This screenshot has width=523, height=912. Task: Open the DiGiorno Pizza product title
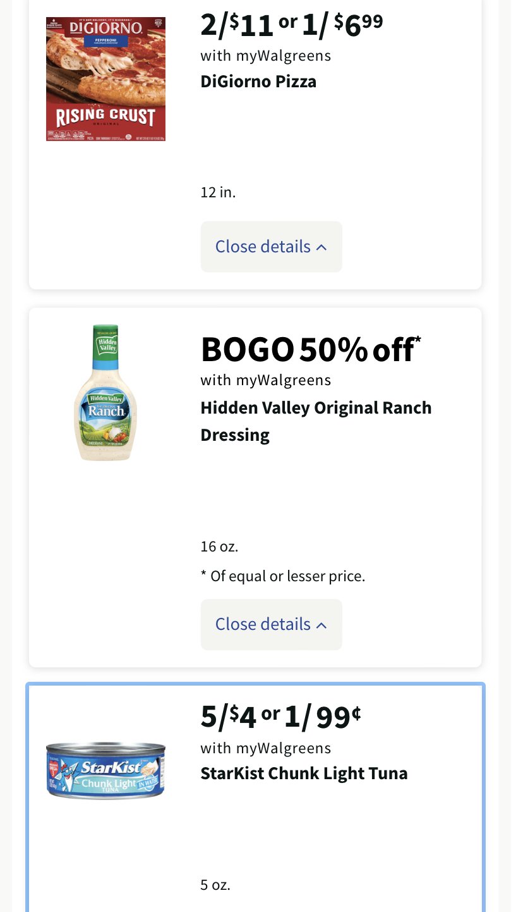coord(258,82)
